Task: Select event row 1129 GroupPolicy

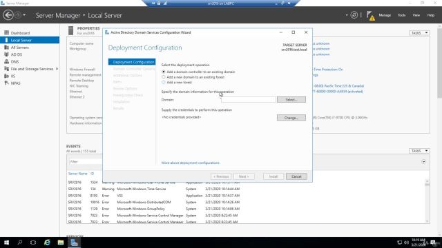Action: pyautogui.click(x=245, y=209)
